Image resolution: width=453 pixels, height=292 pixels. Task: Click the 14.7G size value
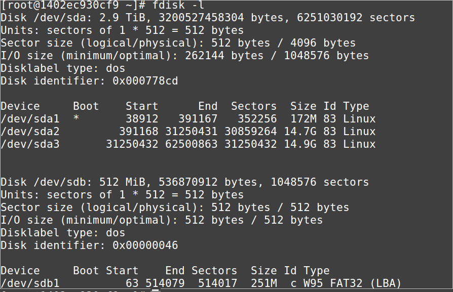pyautogui.click(x=300, y=132)
